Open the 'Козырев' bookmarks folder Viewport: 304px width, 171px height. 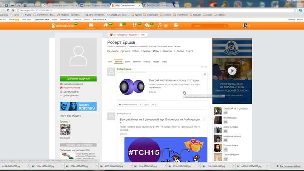click(x=195, y=15)
